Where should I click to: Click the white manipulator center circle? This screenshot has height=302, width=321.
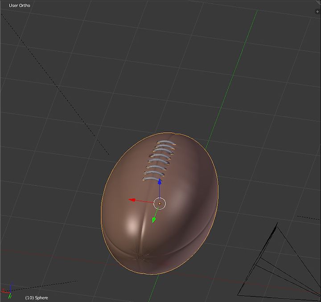pos(160,204)
